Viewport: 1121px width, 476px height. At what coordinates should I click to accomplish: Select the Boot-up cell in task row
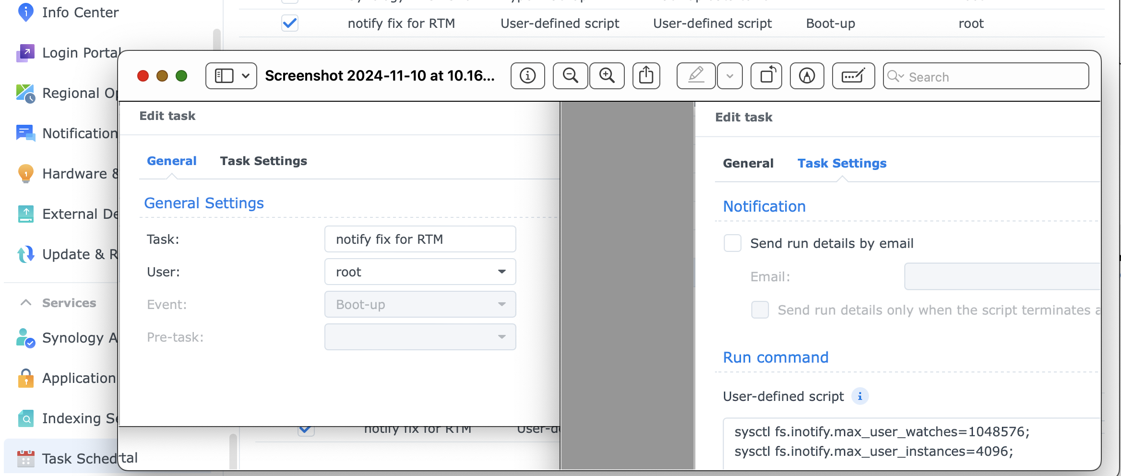[831, 24]
